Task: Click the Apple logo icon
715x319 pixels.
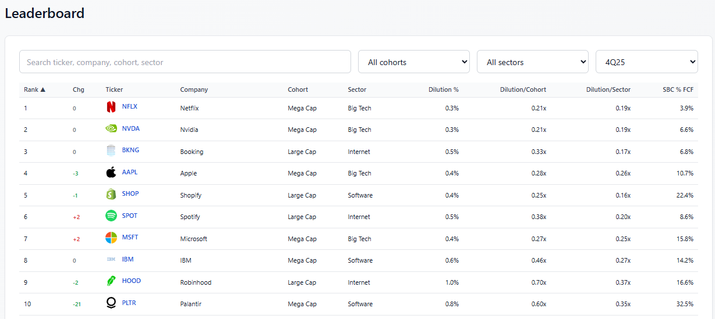Action: click(111, 172)
